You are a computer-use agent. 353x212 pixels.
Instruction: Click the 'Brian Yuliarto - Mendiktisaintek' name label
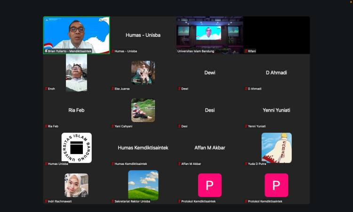pos(70,51)
